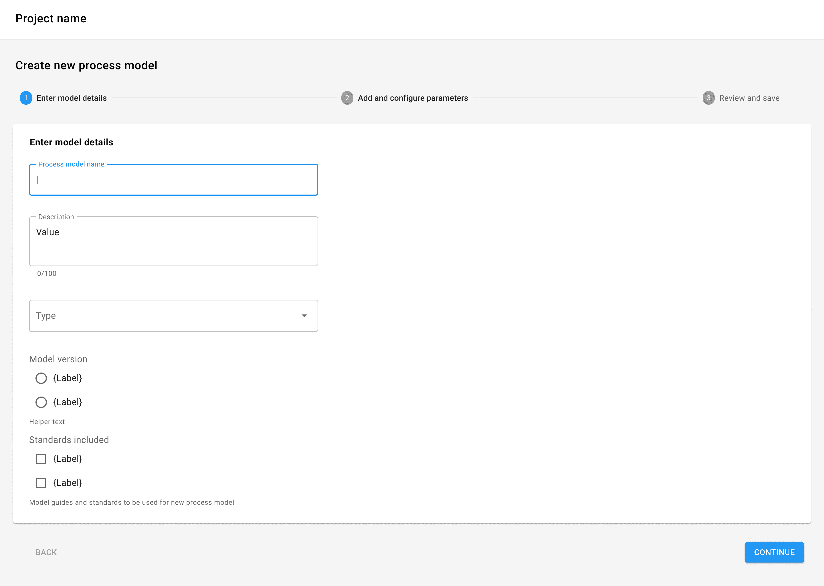The height and width of the screenshot is (586, 824).
Task: Select the first {Label} radio under Model version
Action: click(x=41, y=378)
